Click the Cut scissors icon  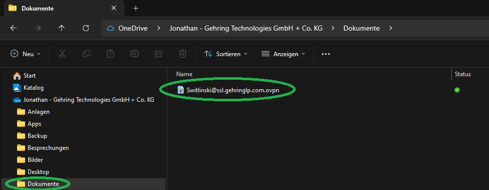(62, 54)
